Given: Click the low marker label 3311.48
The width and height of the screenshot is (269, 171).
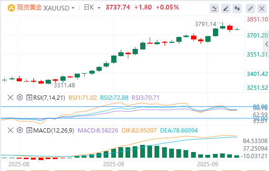Looking at the screenshot, I should 65,85.
